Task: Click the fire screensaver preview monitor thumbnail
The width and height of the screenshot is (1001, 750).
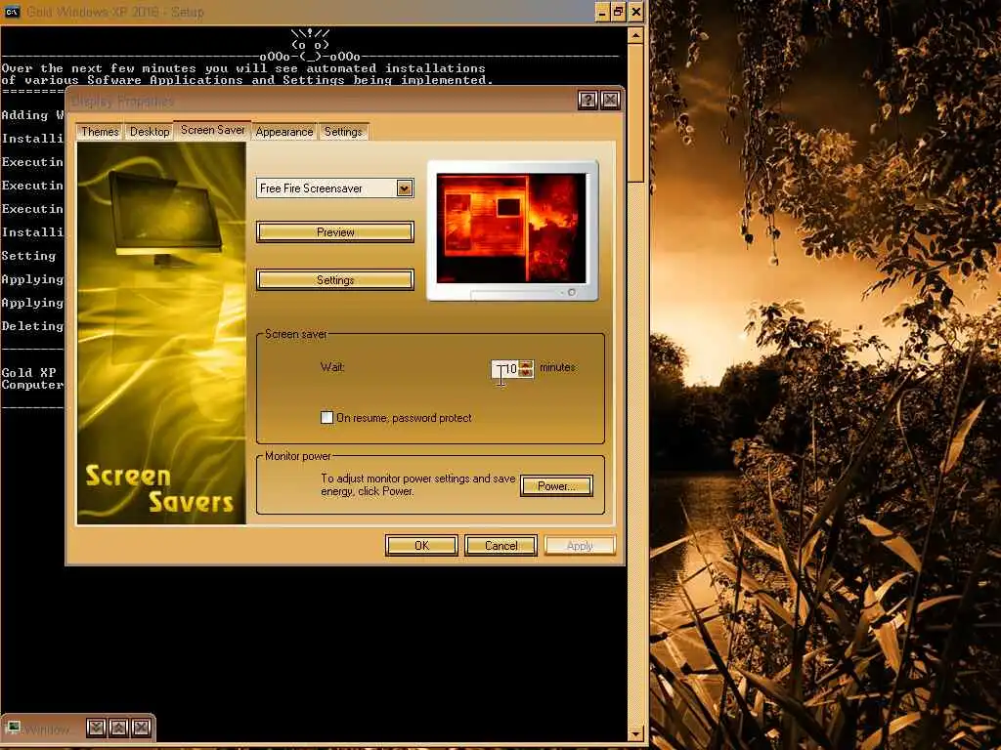Action: 512,230
